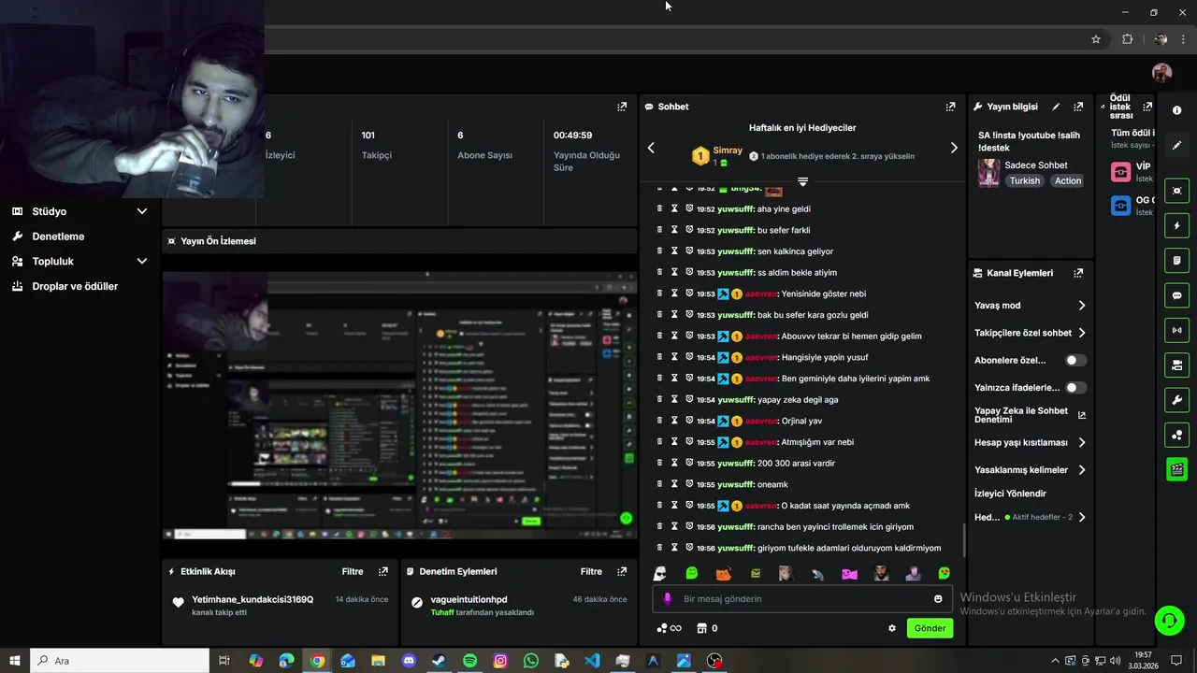This screenshot has width=1197, height=673.
Task: Collapse the gifters leaderboard banner
Action: point(802,181)
